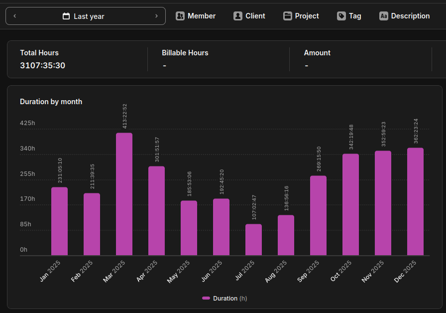Go to next period with right chevron

coord(156,16)
